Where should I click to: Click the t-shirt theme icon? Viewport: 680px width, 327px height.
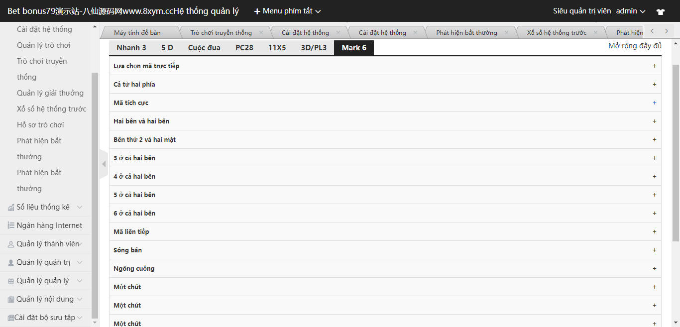(660, 11)
